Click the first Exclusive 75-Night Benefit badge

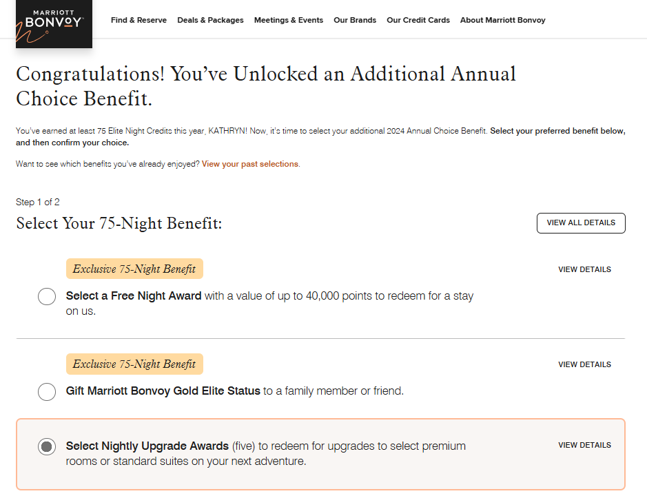[x=134, y=269]
